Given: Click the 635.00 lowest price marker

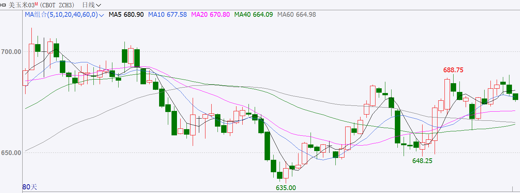Looking at the screenshot, I should 286,188.
